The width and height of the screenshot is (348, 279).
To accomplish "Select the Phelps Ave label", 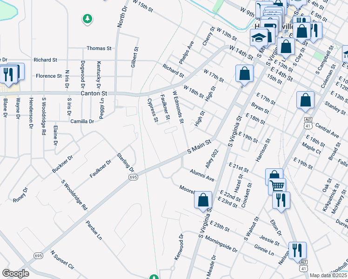I will click(187, 53).
